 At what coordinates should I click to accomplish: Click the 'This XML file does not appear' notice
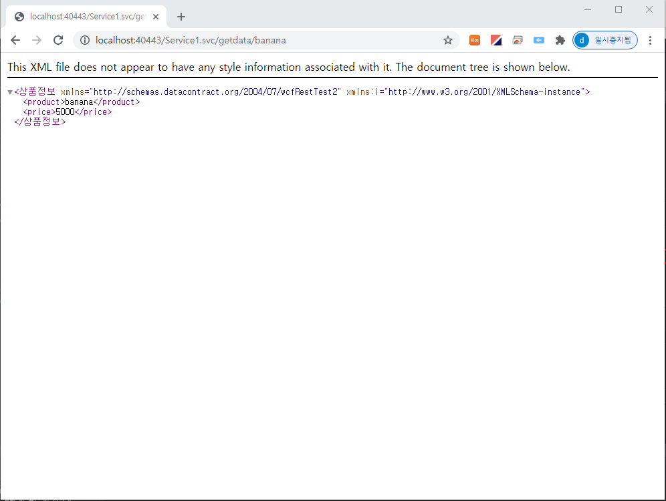pyautogui.click(x=288, y=67)
